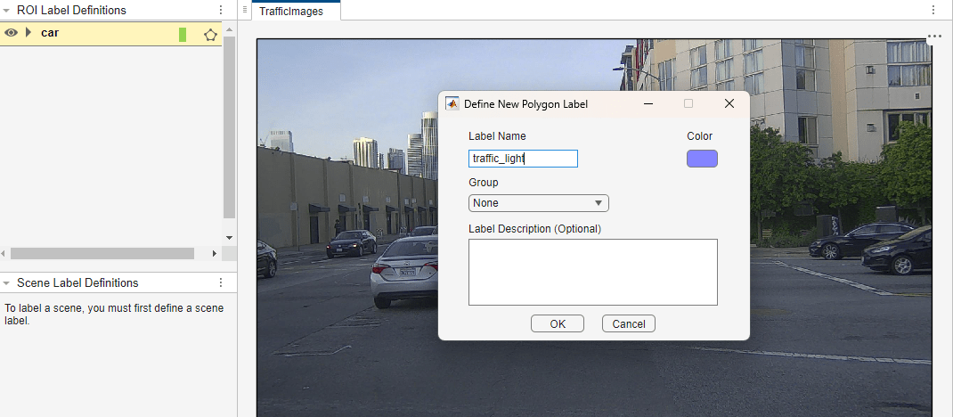Click the ROI panel scroll-right arrow
The image size is (953, 417).
coord(214,253)
